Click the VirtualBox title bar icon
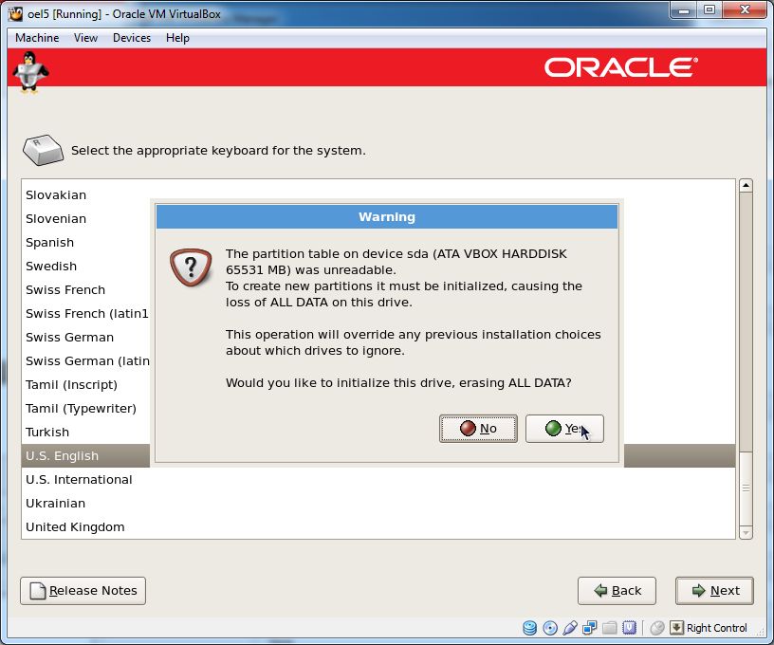 (x=16, y=14)
